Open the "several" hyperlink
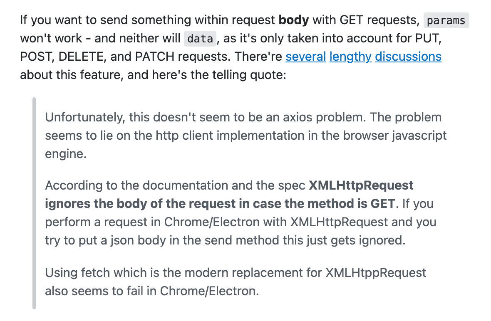491x321 pixels. tap(305, 57)
